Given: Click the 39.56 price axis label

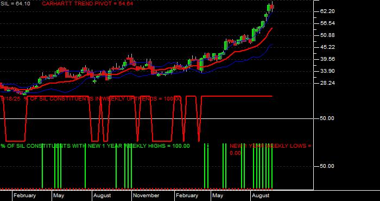Looking at the screenshot, I should 327,59.
